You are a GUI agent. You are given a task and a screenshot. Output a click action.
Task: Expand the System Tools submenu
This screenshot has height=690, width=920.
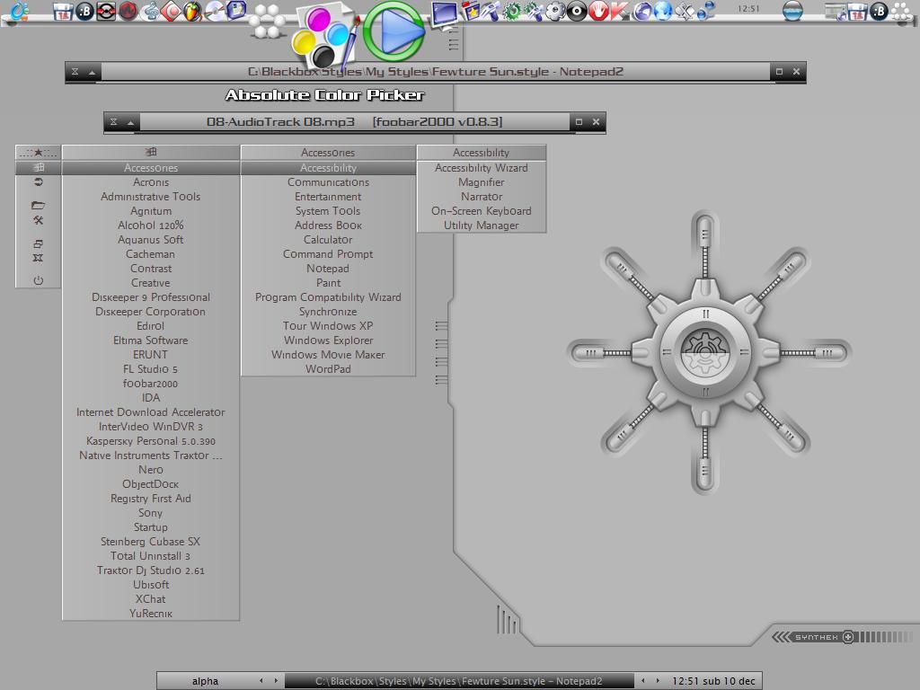point(328,211)
